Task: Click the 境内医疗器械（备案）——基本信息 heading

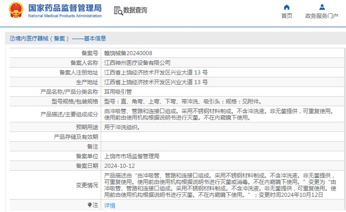Action: (x=61, y=39)
